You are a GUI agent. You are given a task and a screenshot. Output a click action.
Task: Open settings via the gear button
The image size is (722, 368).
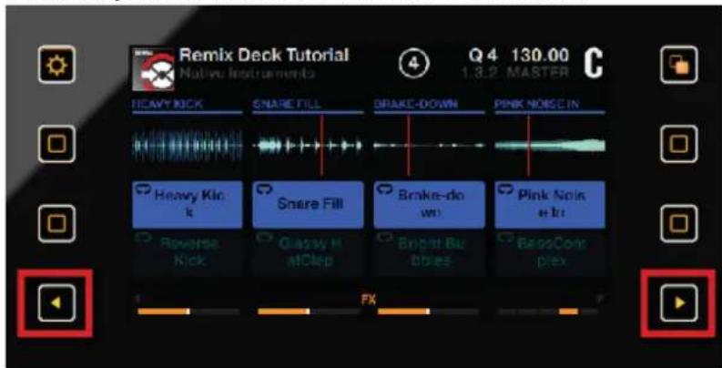[56, 64]
